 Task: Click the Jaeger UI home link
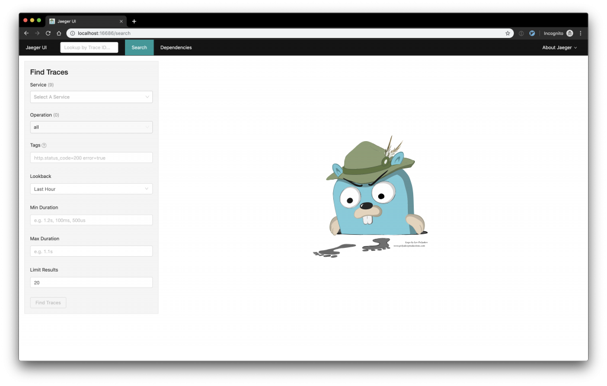point(36,47)
